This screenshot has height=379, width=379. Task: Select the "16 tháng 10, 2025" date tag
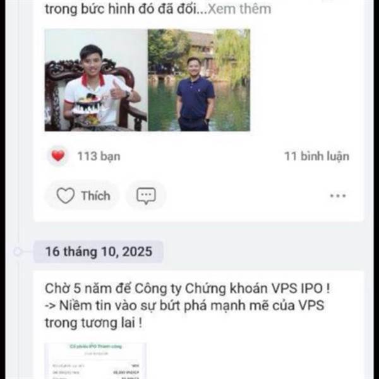click(x=99, y=251)
